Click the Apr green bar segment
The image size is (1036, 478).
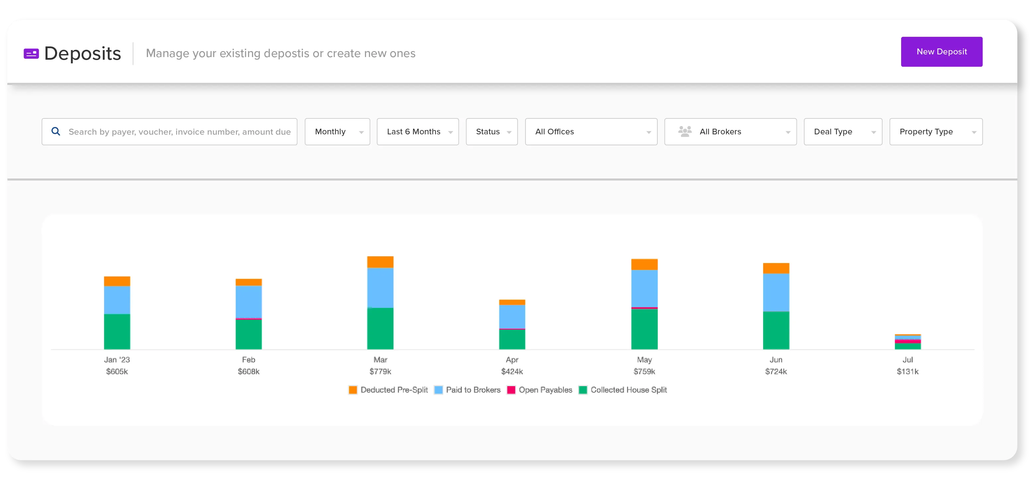point(512,339)
